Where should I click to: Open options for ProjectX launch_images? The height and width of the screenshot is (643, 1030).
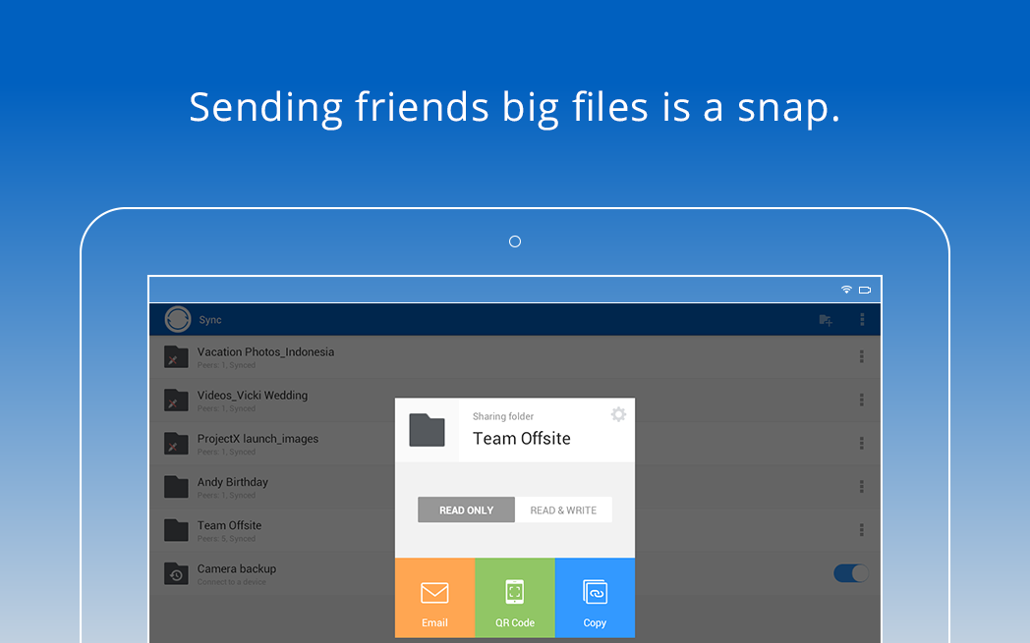(x=862, y=443)
